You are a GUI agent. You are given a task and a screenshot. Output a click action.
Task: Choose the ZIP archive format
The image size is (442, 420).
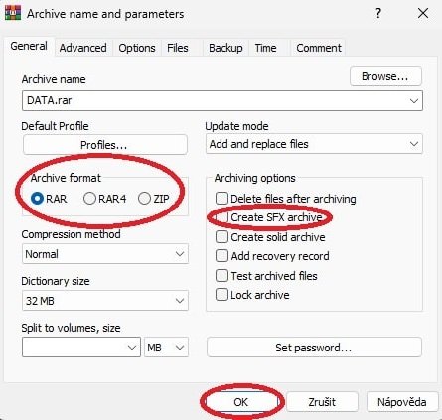pyautogui.click(x=144, y=199)
